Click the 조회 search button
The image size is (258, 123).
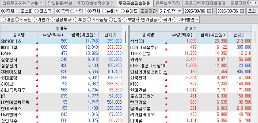[x=251, y=11]
